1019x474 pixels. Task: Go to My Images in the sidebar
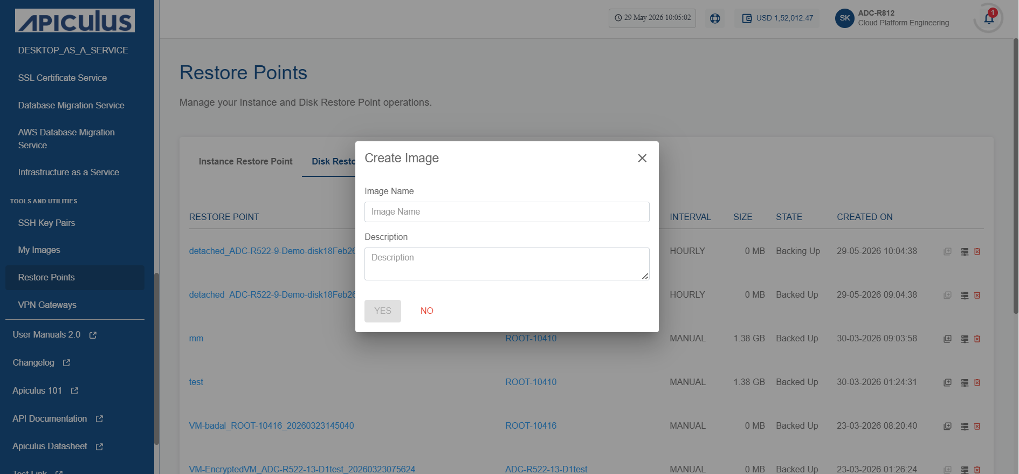point(39,250)
